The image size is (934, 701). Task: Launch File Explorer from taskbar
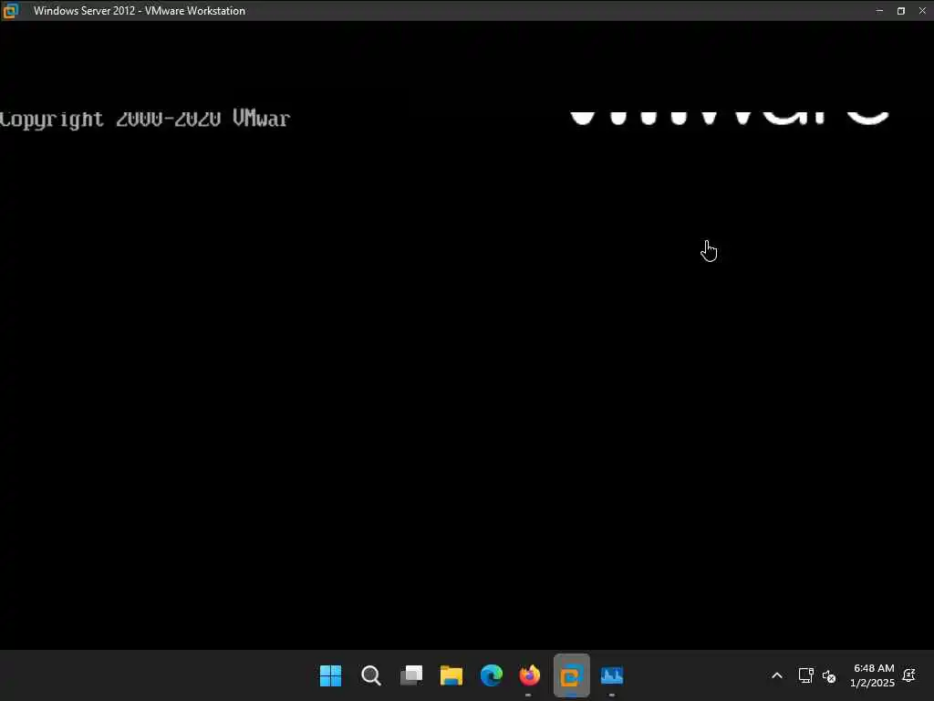[x=451, y=675]
